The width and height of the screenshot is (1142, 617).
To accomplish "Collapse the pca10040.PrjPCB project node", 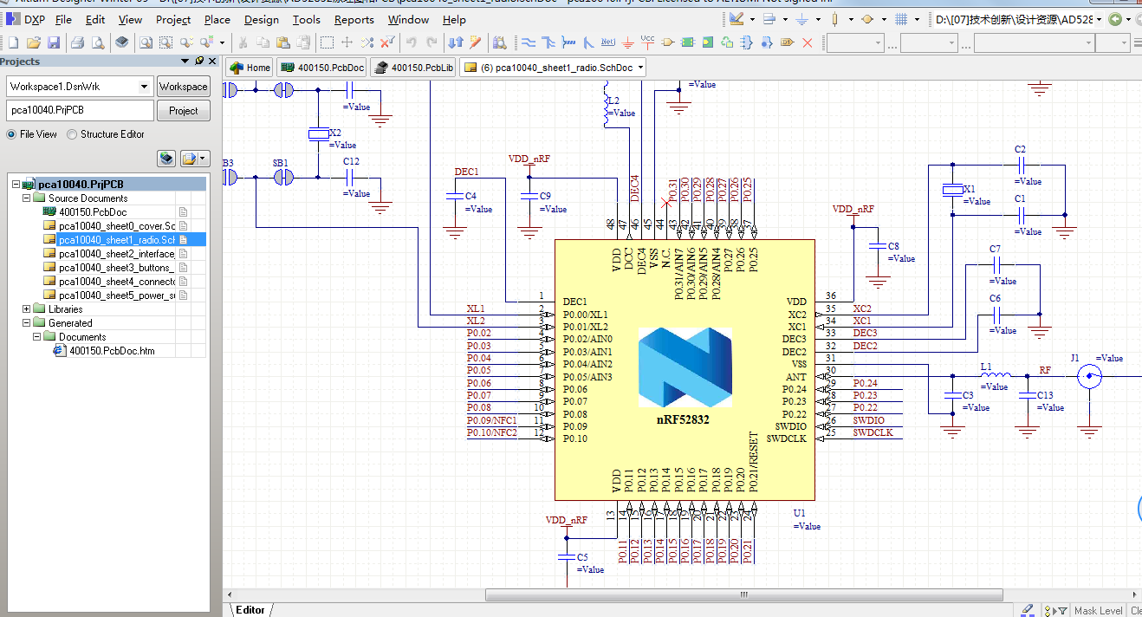I will [x=16, y=185].
